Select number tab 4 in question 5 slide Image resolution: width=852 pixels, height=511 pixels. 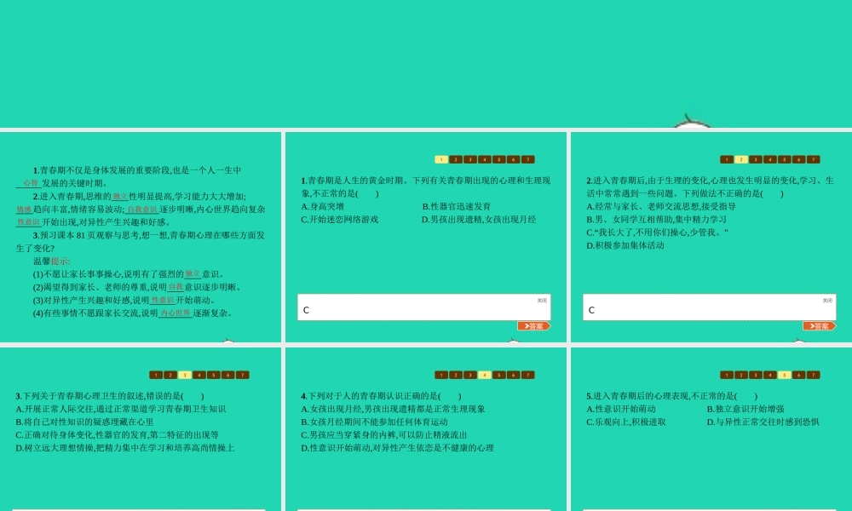coord(769,375)
